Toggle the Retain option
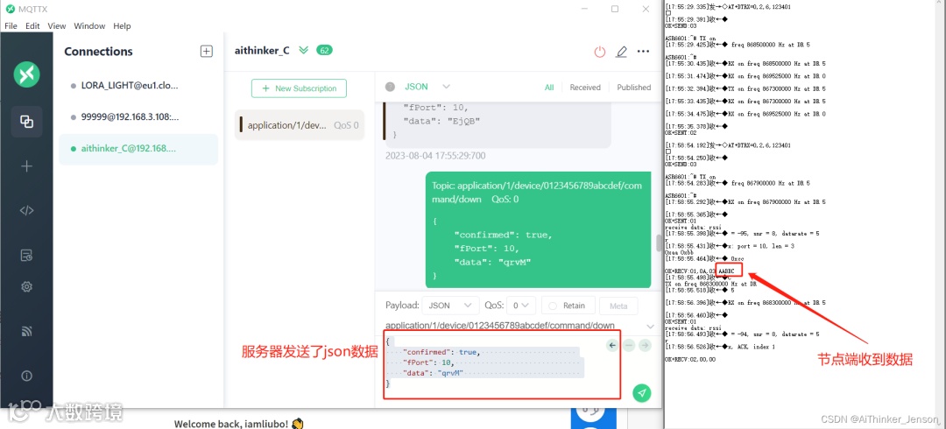Image resolution: width=946 pixels, height=429 pixels. point(568,306)
